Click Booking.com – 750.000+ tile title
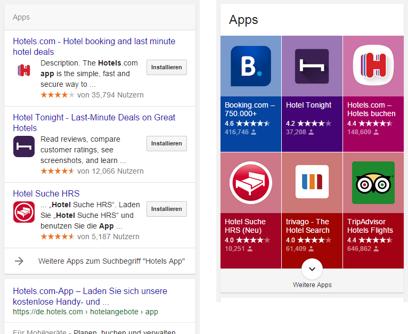The width and height of the screenshot is (408, 334). [250, 109]
